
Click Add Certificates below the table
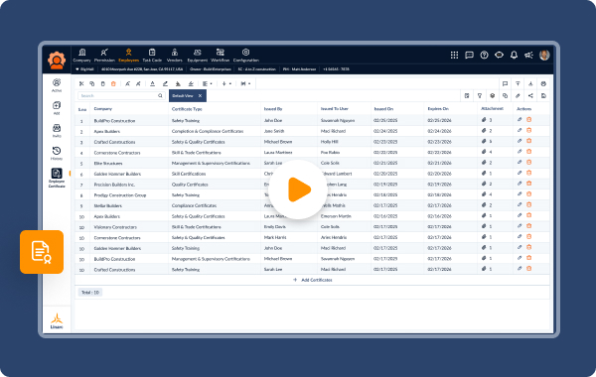click(x=313, y=280)
